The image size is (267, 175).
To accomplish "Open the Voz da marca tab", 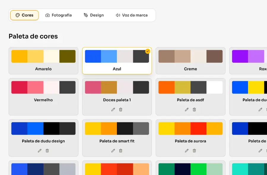I will pos(132,15).
